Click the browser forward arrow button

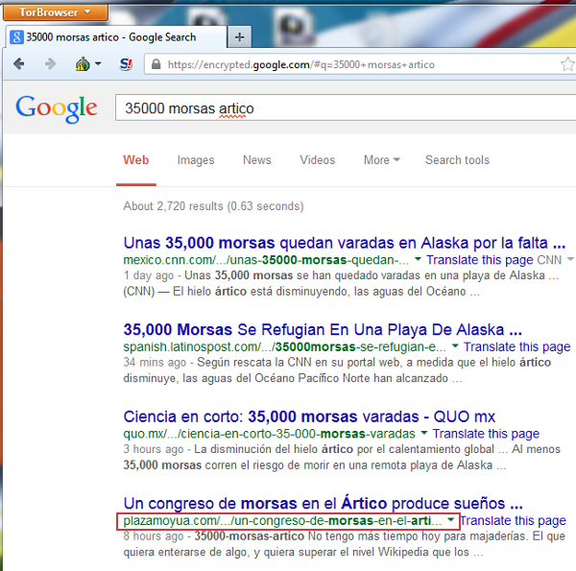[50, 64]
